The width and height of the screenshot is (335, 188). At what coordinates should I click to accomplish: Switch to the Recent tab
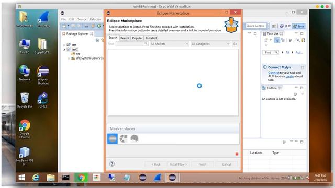125,38
